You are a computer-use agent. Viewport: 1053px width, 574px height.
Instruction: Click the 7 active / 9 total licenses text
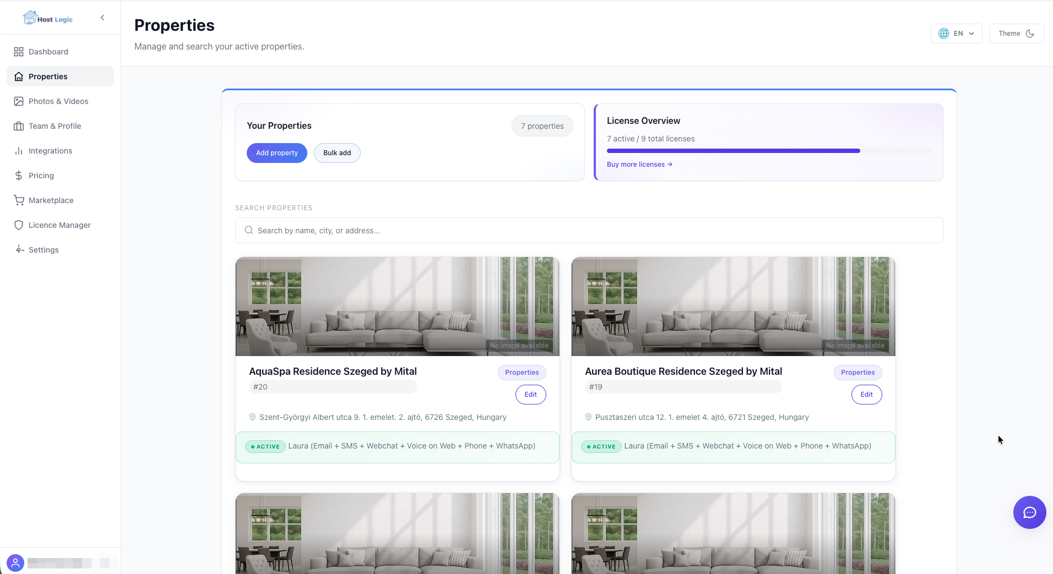coord(650,139)
